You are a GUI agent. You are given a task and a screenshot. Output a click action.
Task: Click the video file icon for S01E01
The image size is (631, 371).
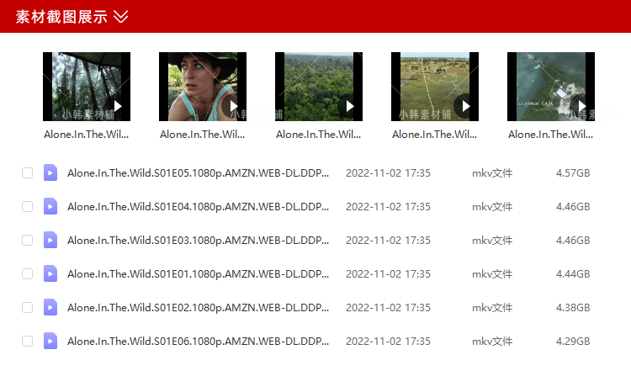[x=50, y=273]
